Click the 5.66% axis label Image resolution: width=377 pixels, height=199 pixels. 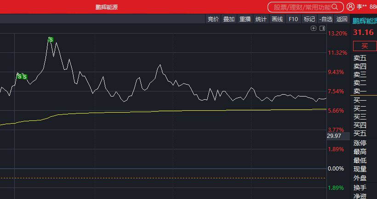336,111
